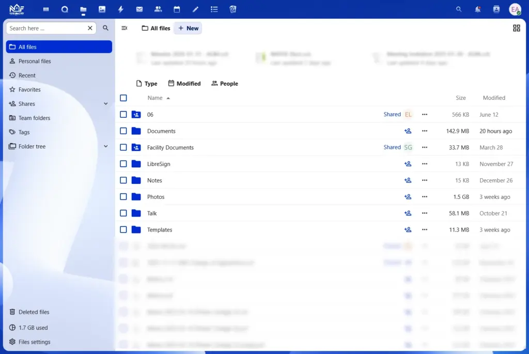Tick the checkbox next to Talk folder
Viewport: 529px width, 354px height.
click(x=123, y=213)
